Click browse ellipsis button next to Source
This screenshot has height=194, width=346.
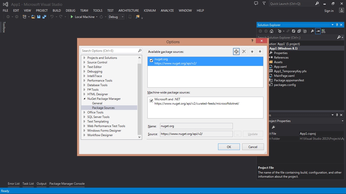tap(237, 134)
